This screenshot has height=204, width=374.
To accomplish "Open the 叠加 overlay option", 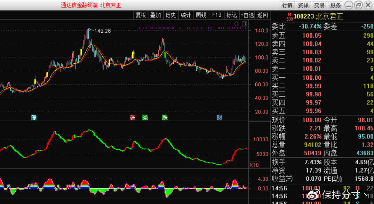I will click(x=156, y=15).
